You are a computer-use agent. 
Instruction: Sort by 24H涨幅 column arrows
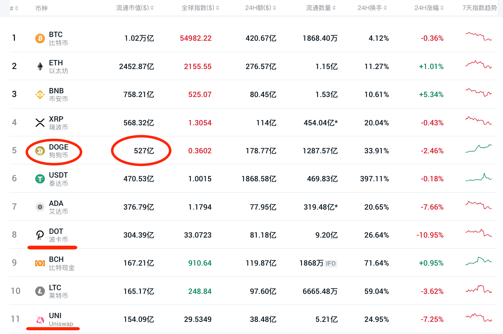click(442, 8)
